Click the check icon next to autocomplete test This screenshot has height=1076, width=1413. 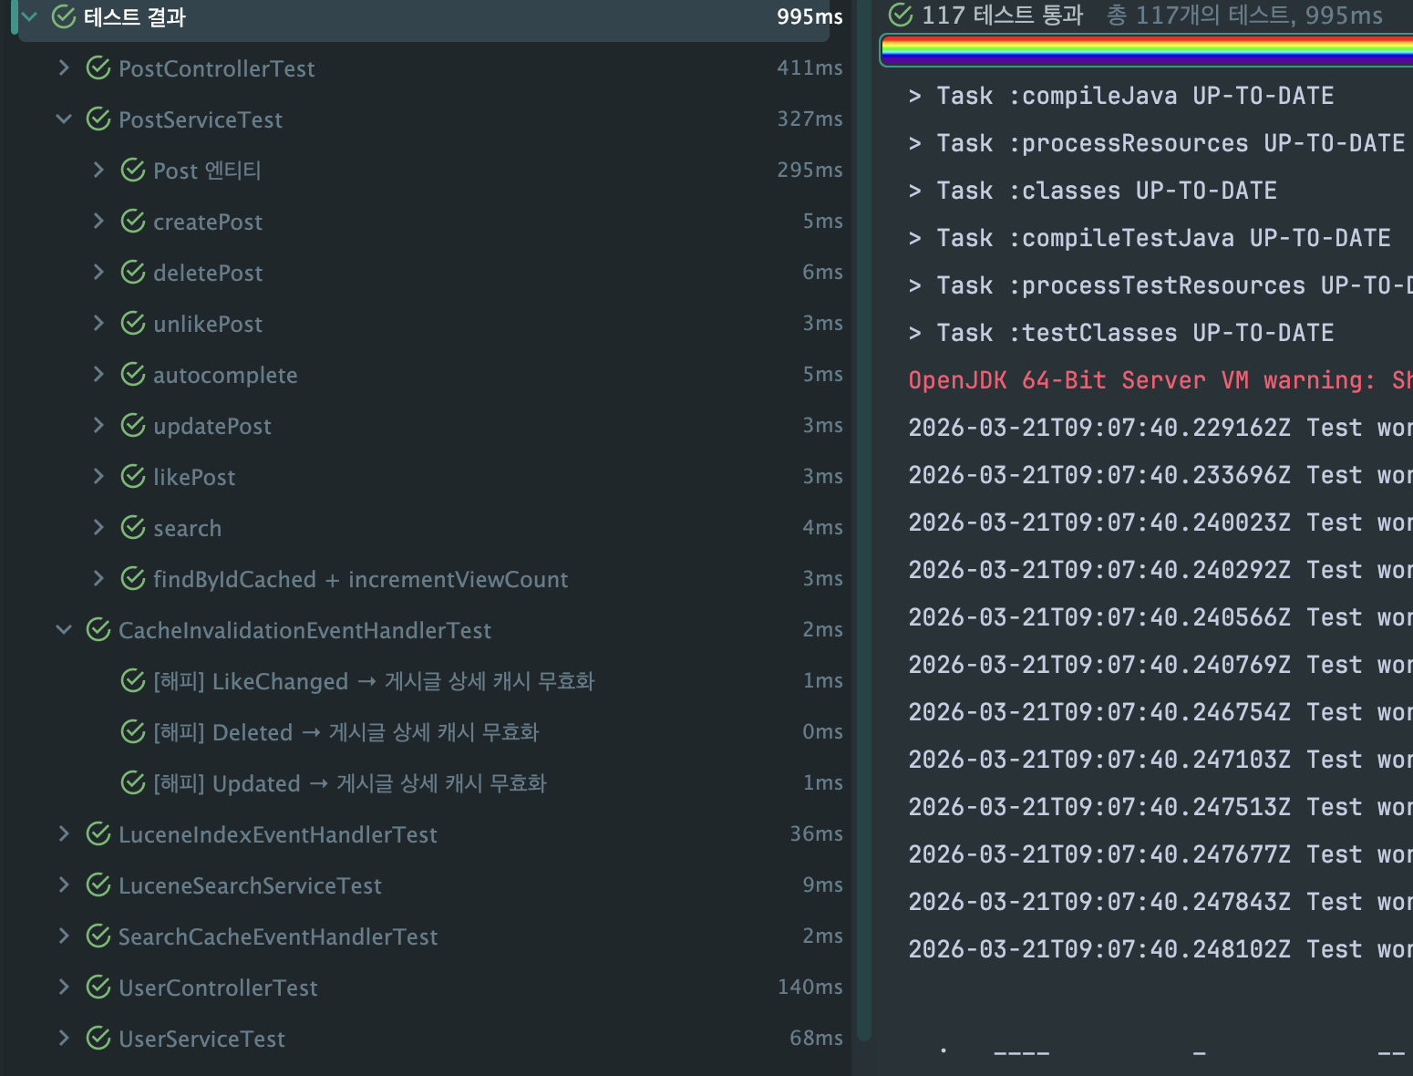[x=133, y=374]
